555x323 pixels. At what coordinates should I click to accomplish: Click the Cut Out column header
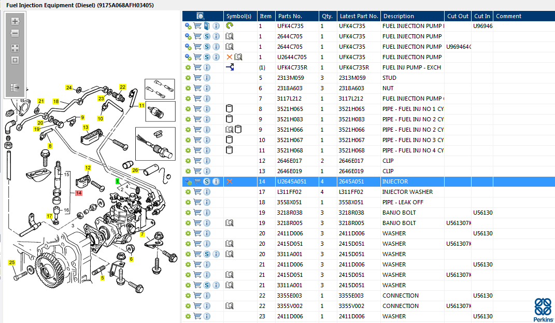tap(458, 16)
